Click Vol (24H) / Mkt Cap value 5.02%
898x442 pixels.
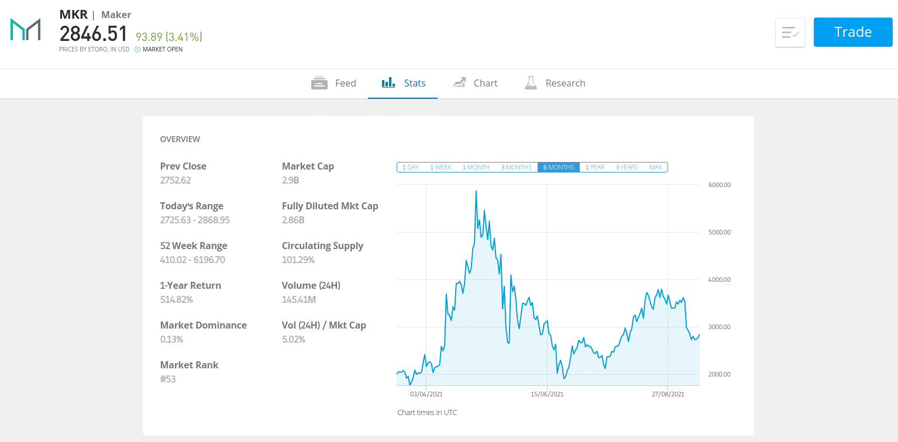point(294,339)
